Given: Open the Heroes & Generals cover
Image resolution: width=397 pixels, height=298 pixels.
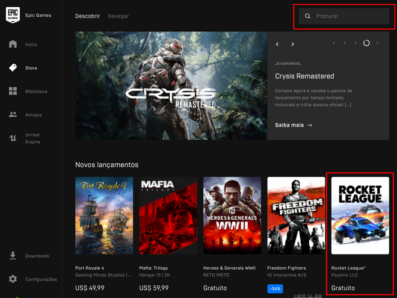Looking at the screenshot, I should [232, 216].
